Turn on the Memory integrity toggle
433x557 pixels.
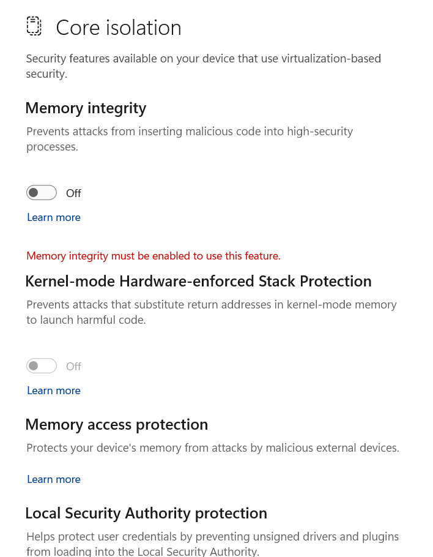(x=42, y=193)
